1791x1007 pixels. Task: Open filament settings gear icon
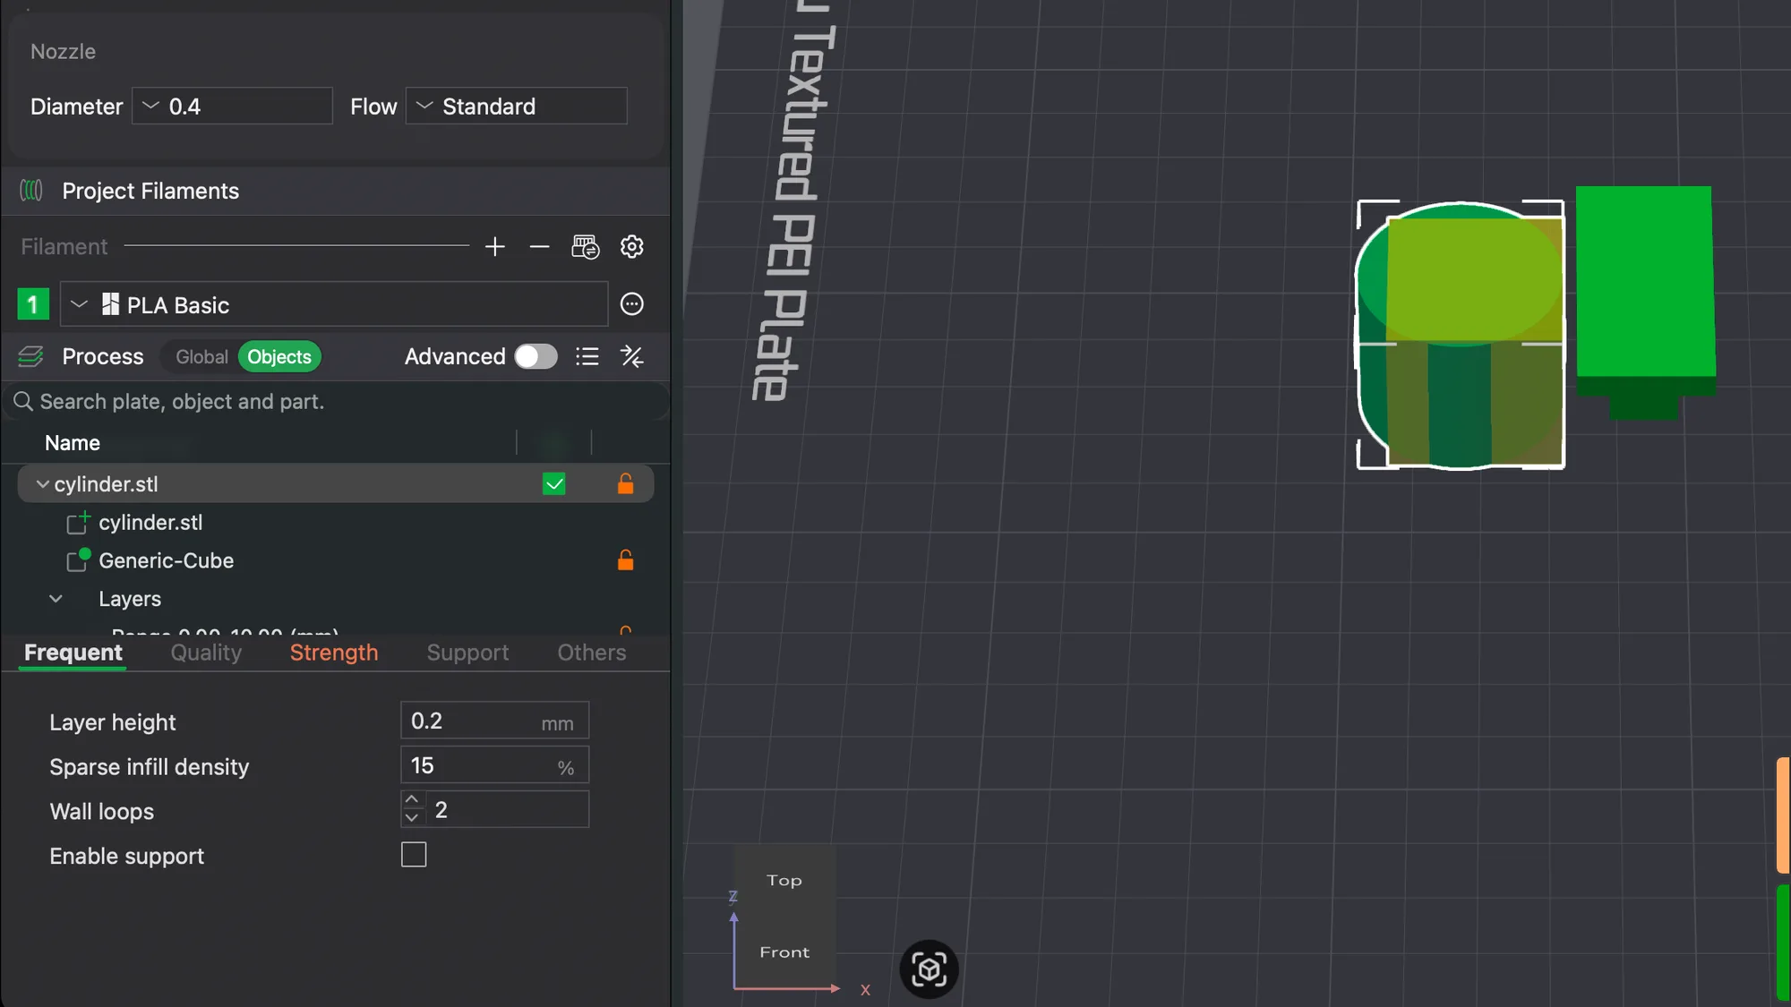tap(632, 246)
